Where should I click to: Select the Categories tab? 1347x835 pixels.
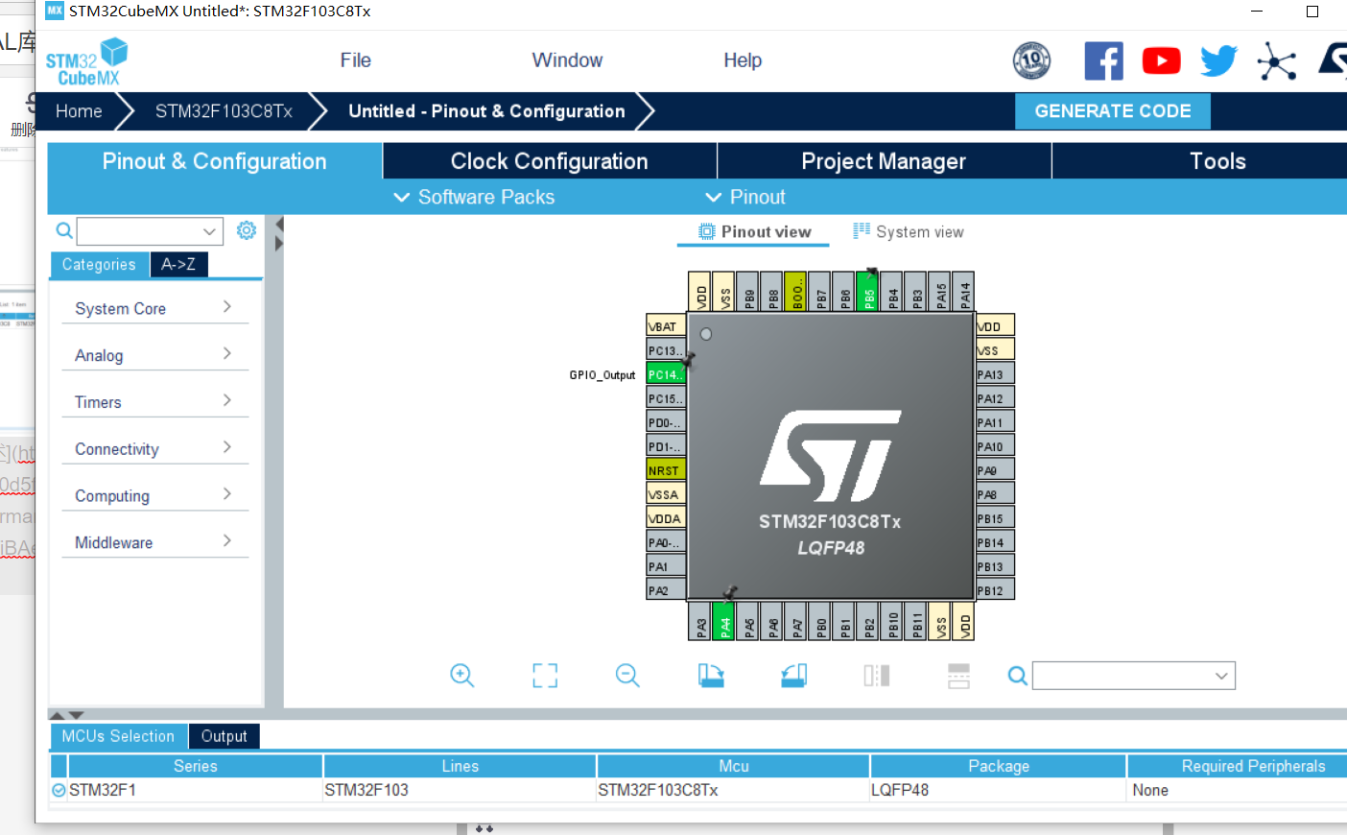[99, 264]
